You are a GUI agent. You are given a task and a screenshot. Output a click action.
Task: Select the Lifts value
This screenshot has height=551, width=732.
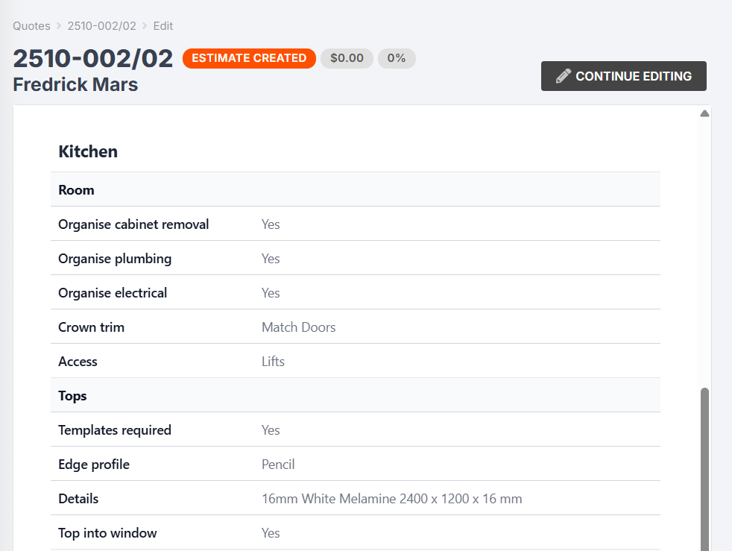click(273, 362)
